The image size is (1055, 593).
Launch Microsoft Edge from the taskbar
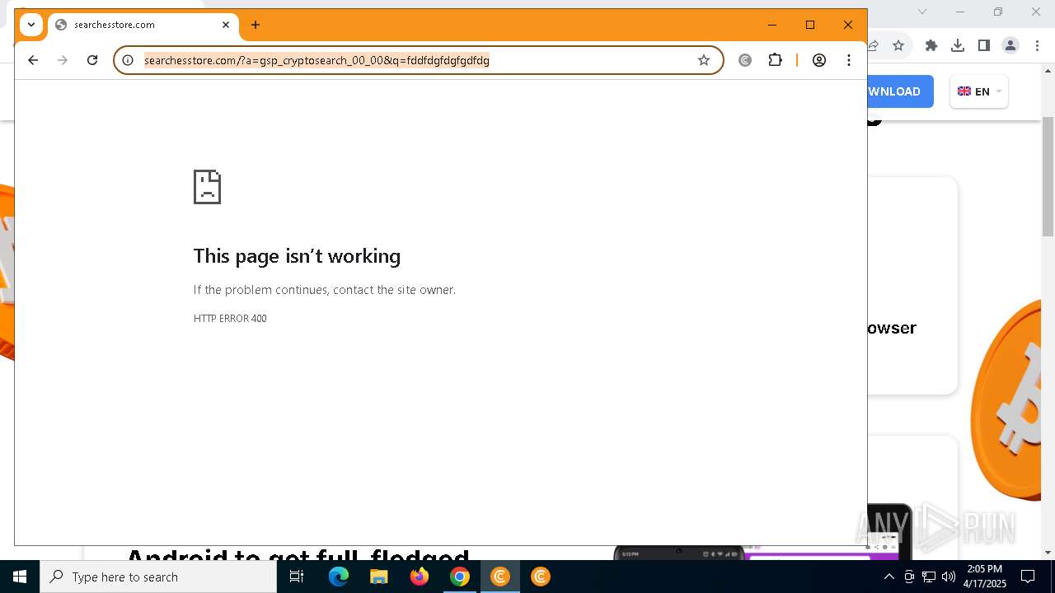(x=339, y=577)
